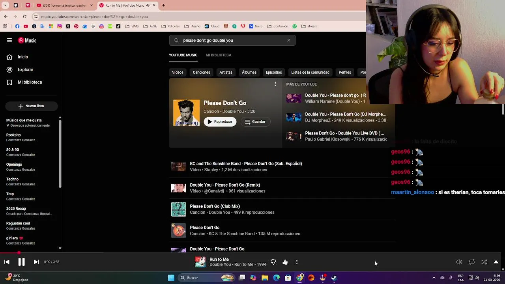Screen dimensions: 505x284
Task: Create a playlist with Nueva lista button
Action: pyautogui.click(x=31, y=106)
